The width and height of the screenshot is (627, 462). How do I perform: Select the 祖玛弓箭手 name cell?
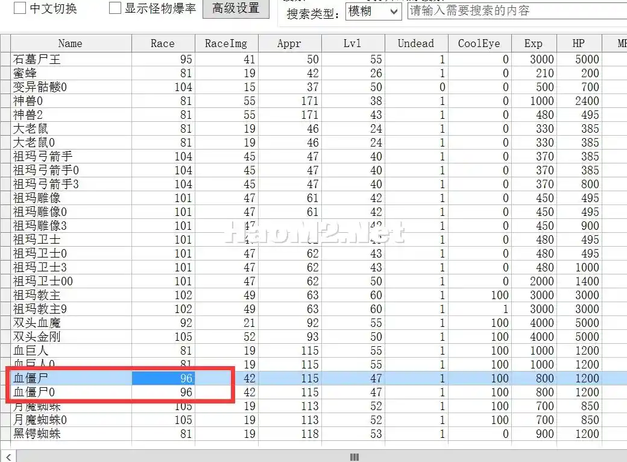pos(71,156)
